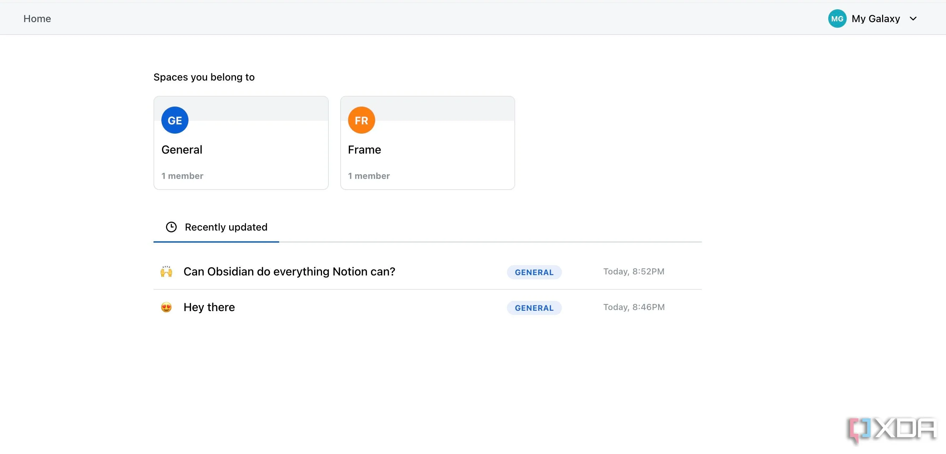Open the My Galaxy account menu
The height and width of the screenshot is (454, 946).
(x=875, y=19)
